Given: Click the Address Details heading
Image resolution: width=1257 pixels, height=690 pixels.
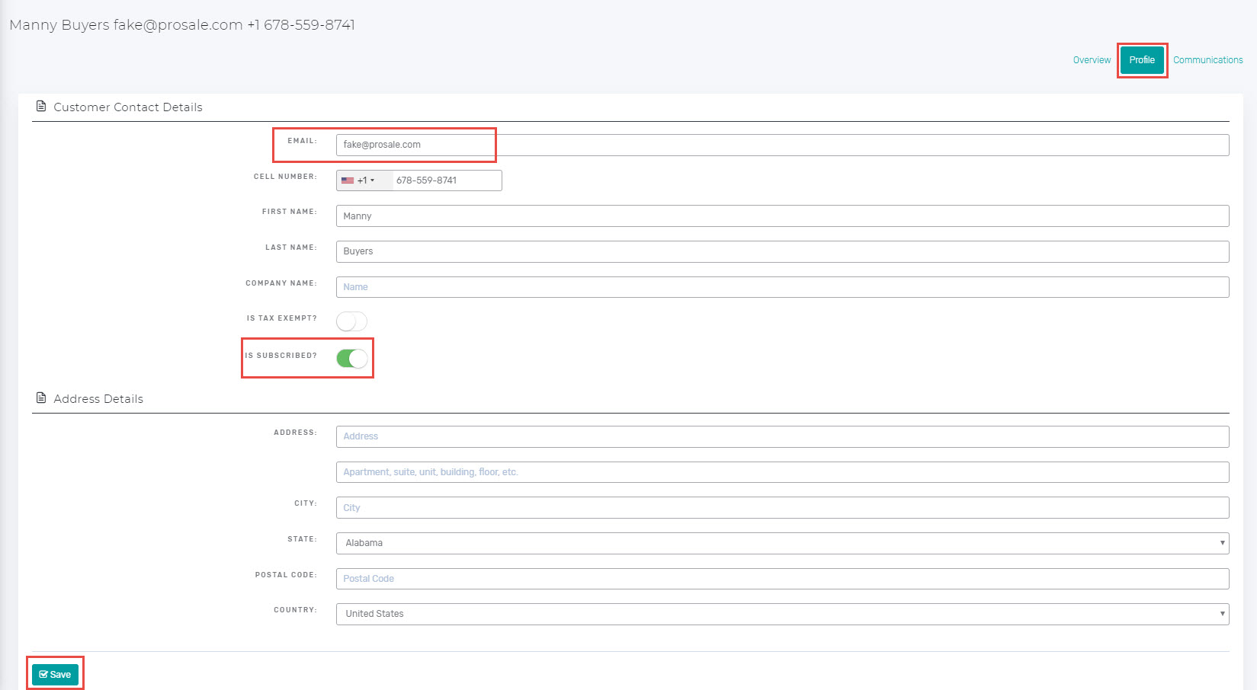Looking at the screenshot, I should click(98, 399).
